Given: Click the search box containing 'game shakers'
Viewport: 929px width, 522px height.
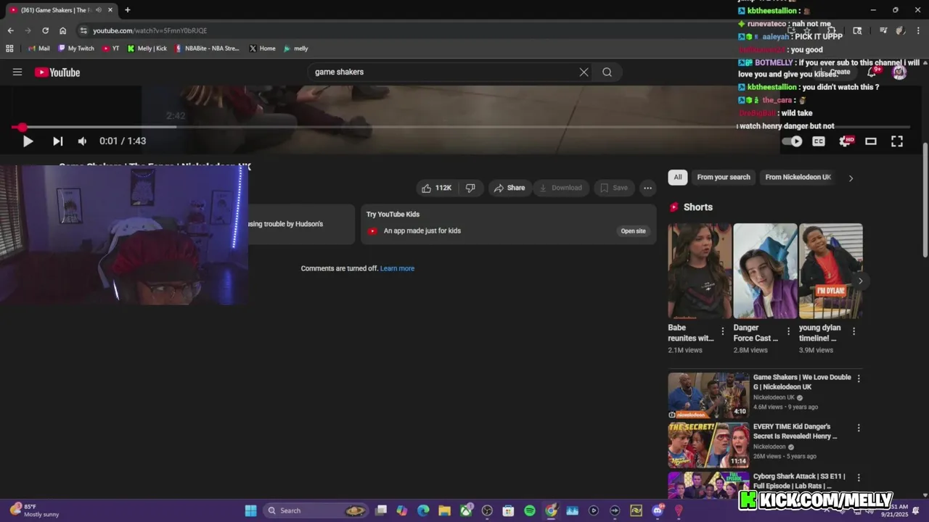Looking at the screenshot, I should 443,72.
